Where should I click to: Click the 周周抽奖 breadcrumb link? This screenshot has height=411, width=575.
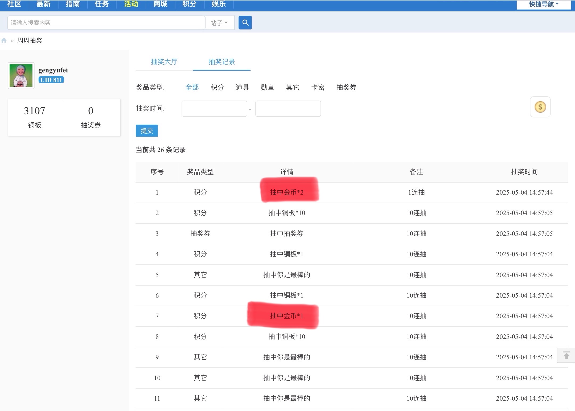[x=30, y=40]
